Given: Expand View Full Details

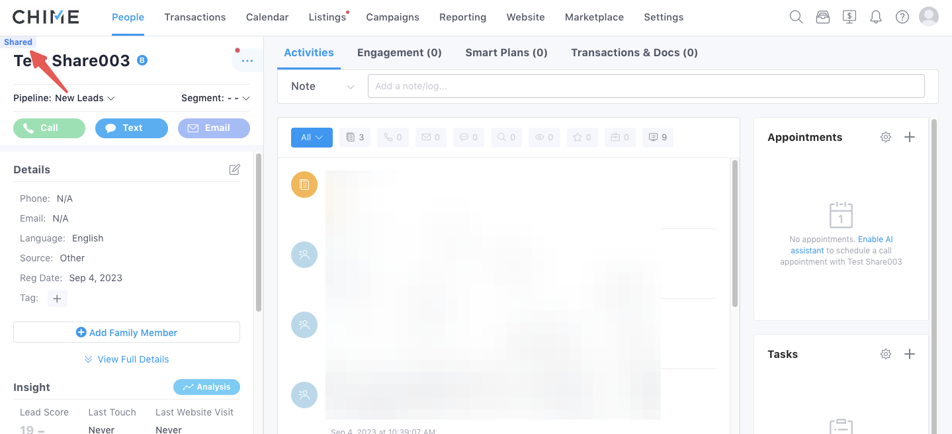Looking at the screenshot, I should 126,359.
